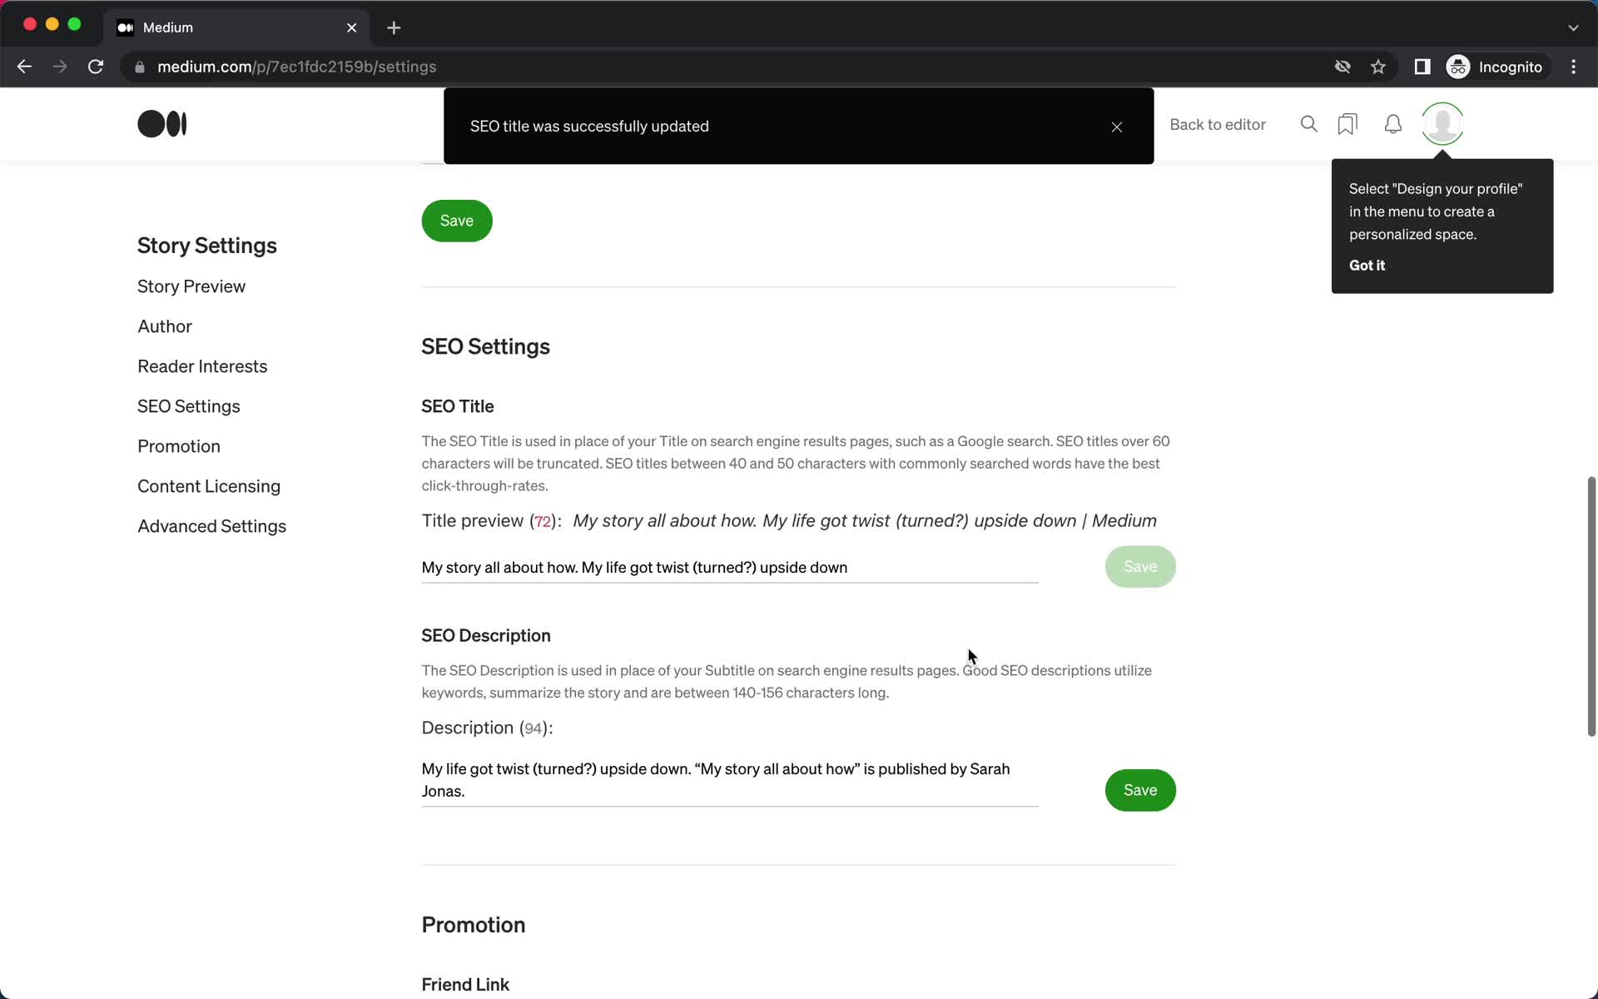Viewport: 1598px width, 999px height.
Task: Expand Promotion settings section
Action: point(180,446)
